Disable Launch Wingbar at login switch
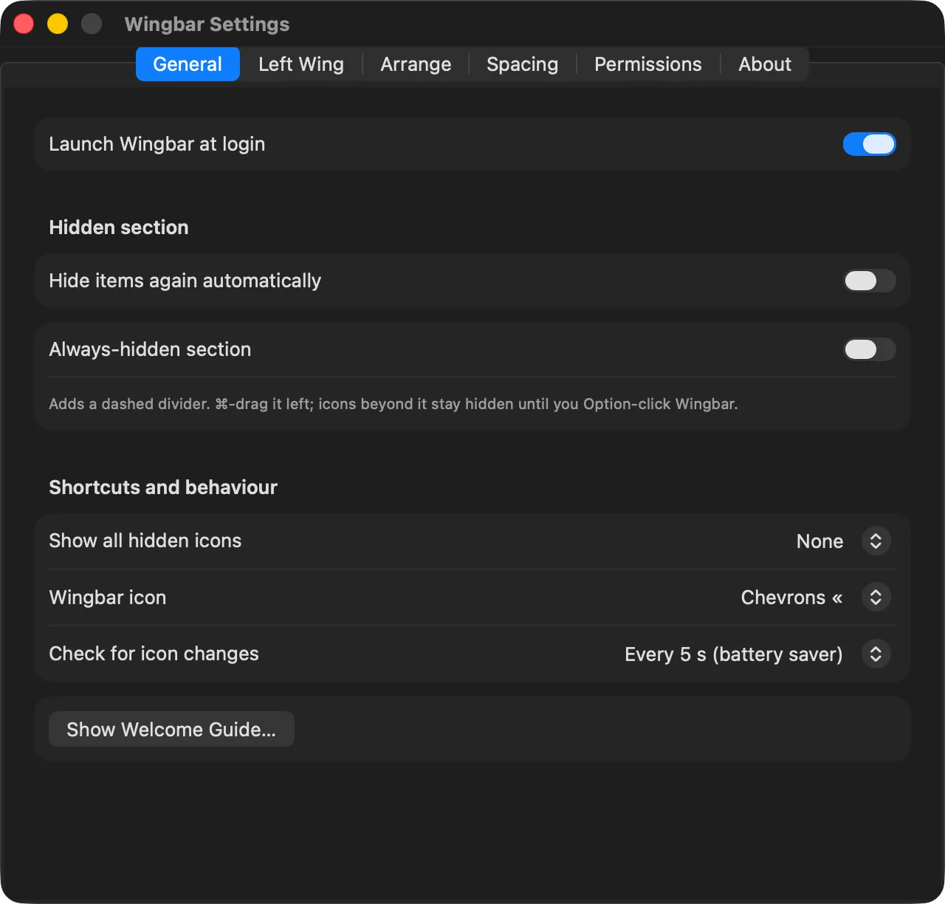The height and width of the screenshot is (904, 945). pos(870,144)
